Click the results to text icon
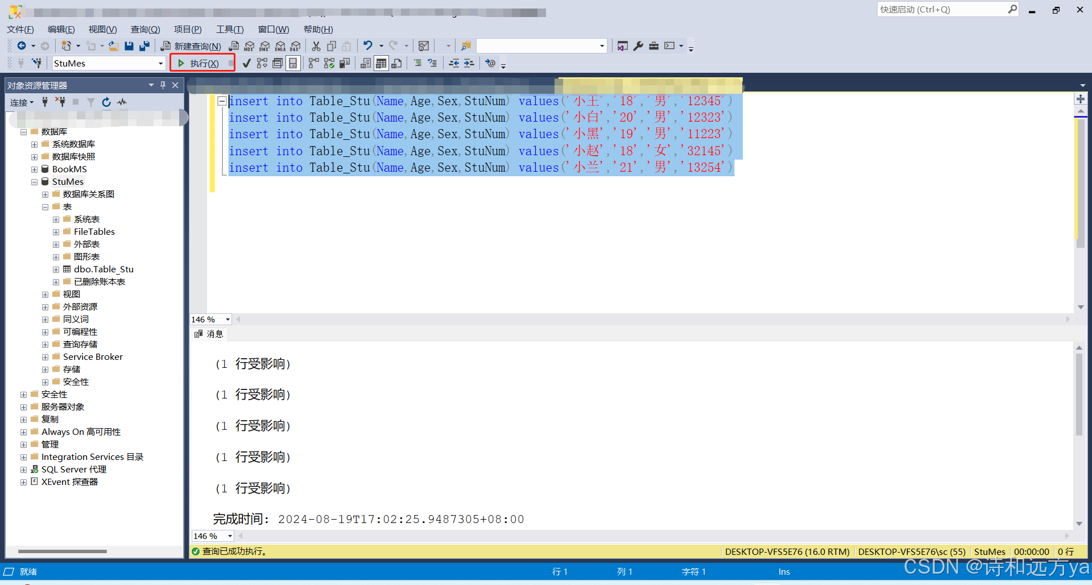The image size is (1092, 585). tap(366, 63)
